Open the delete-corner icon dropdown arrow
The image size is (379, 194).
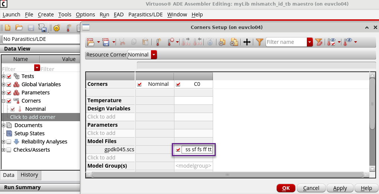point(177,42)
